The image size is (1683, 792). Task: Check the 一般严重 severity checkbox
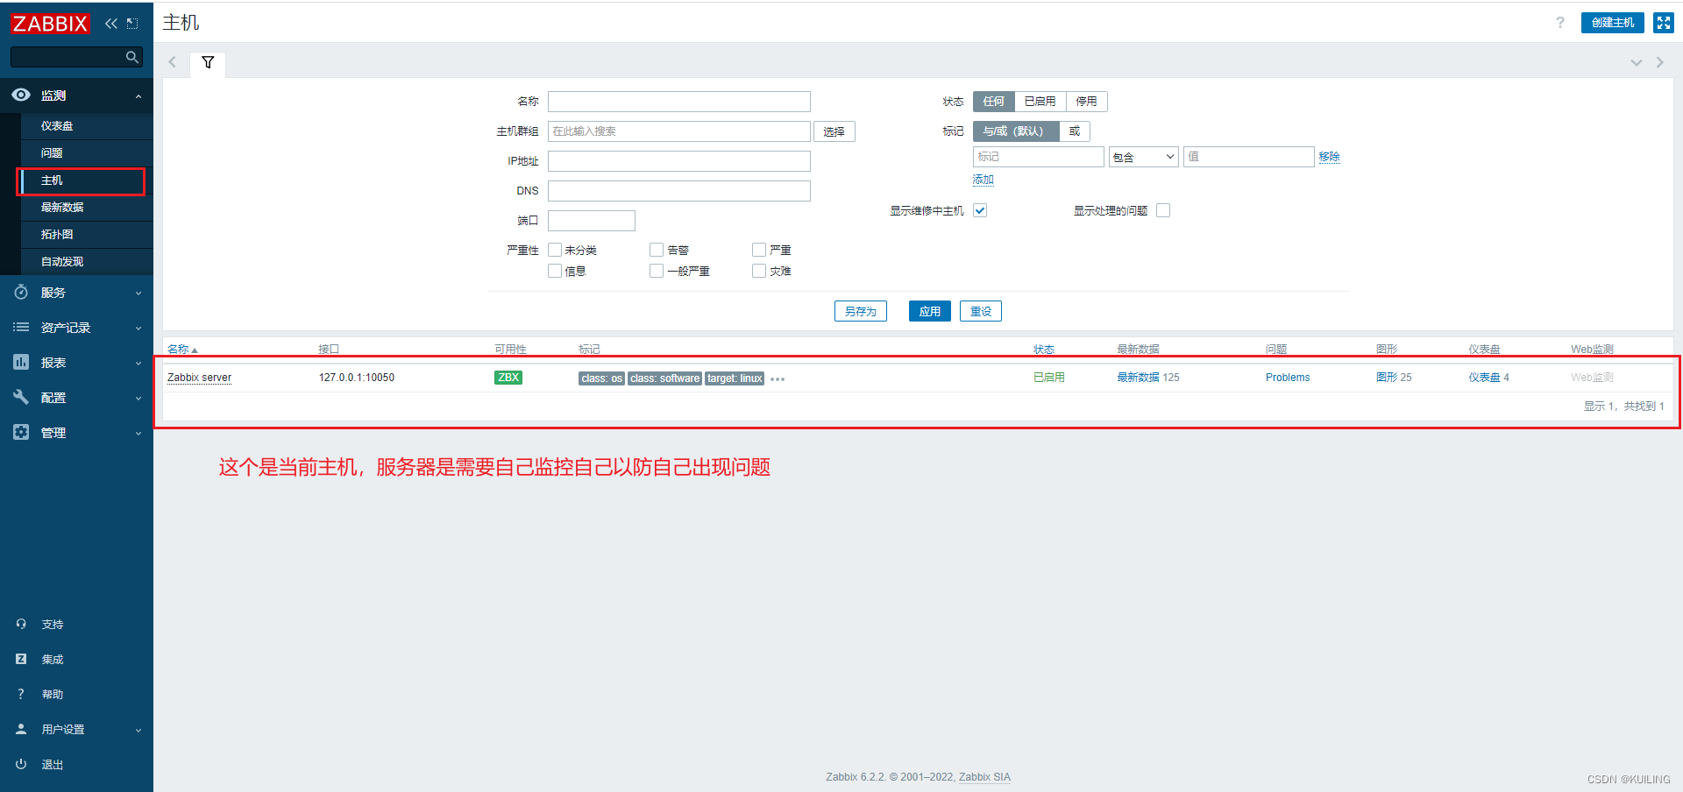(x=657, y=271)
